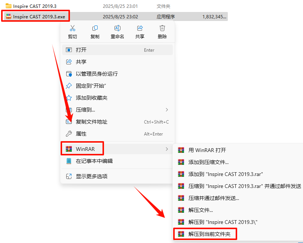Choose 在记事本中编辑
Screen dimensions: 303x243
(x=117, y=161)
